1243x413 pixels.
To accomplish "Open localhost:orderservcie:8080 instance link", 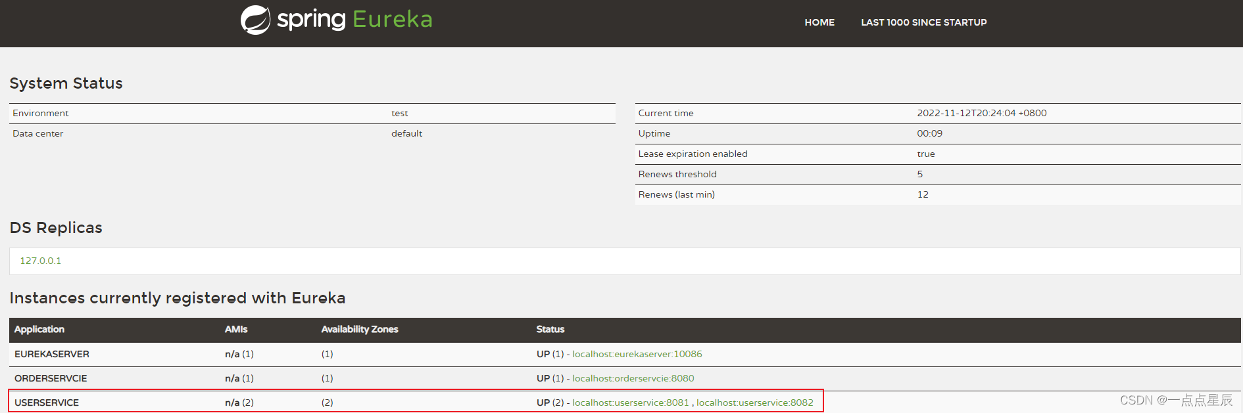I will (x=633, y=378).
